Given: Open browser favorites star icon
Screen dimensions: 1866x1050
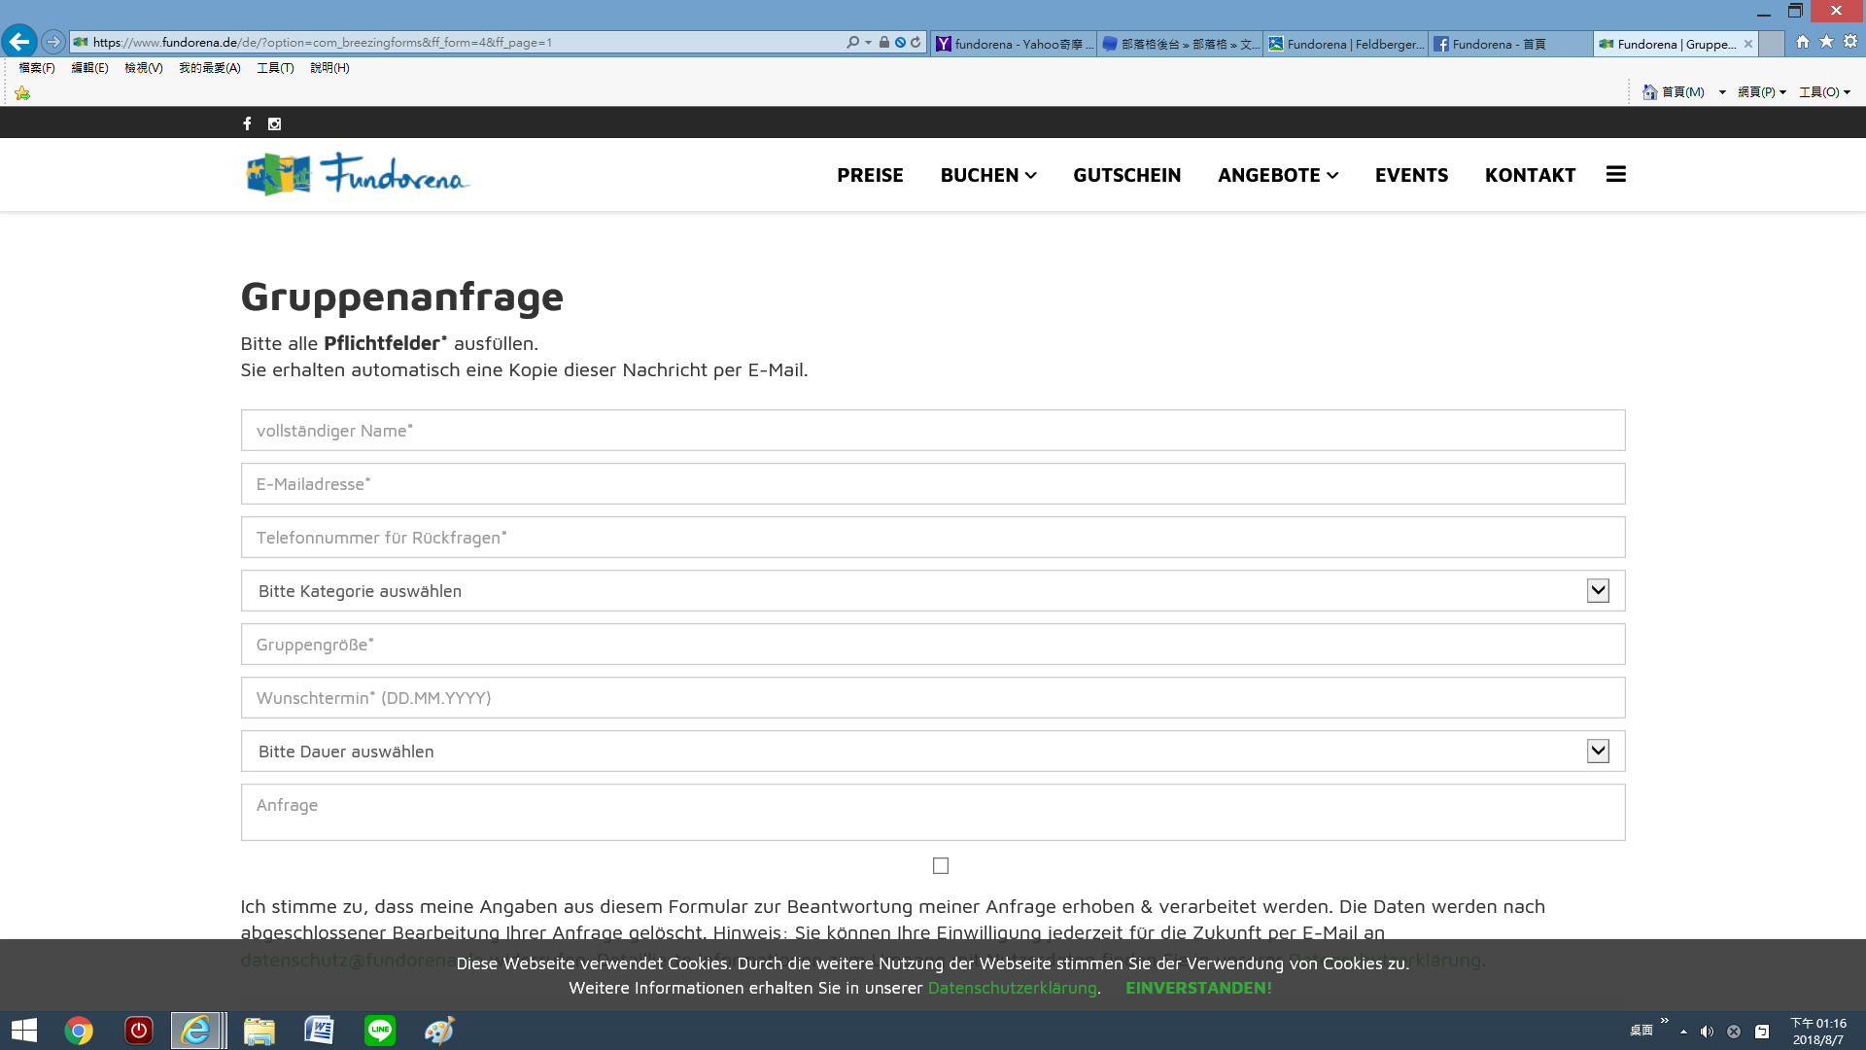Looking at the screenshot, I should click(1826, 42).
